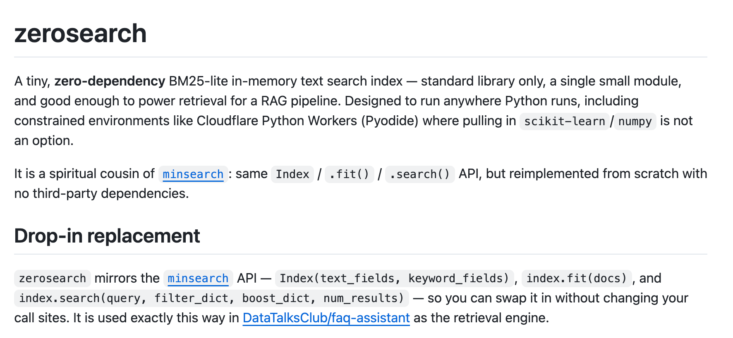Open the minsearch link after "spiritual cousin of"
This screenshot has width=733, height=338.
tap(193, 174)
